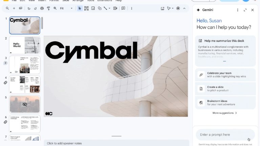Select slide 4 Cymbal Group History thumbnail
The width and height of the screenshot is (260, 146).
pyautogui.click(x=25, y=84)
